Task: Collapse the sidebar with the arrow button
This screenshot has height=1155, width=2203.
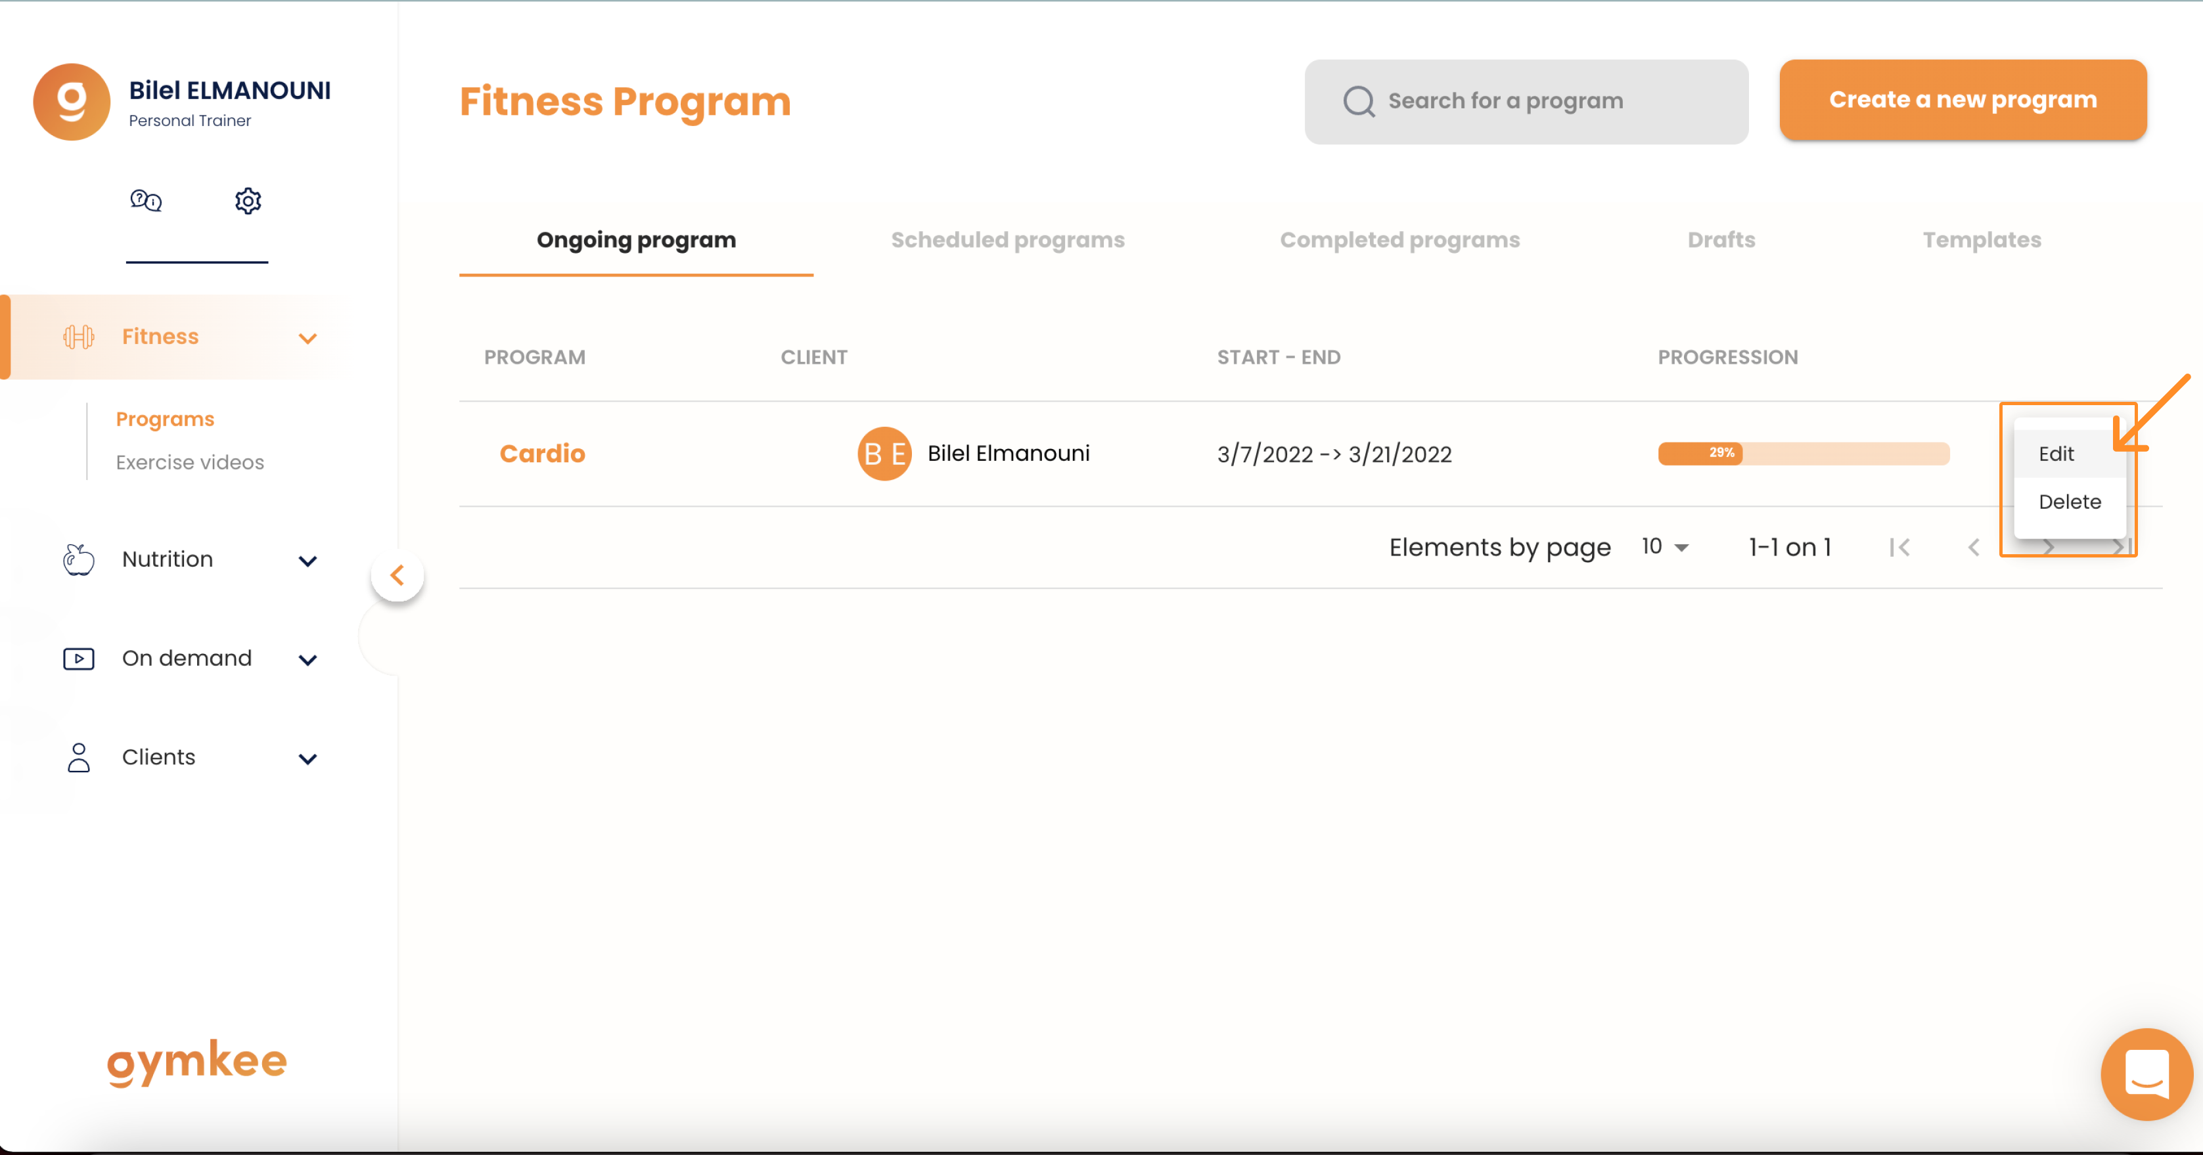Action: (397, 575)
